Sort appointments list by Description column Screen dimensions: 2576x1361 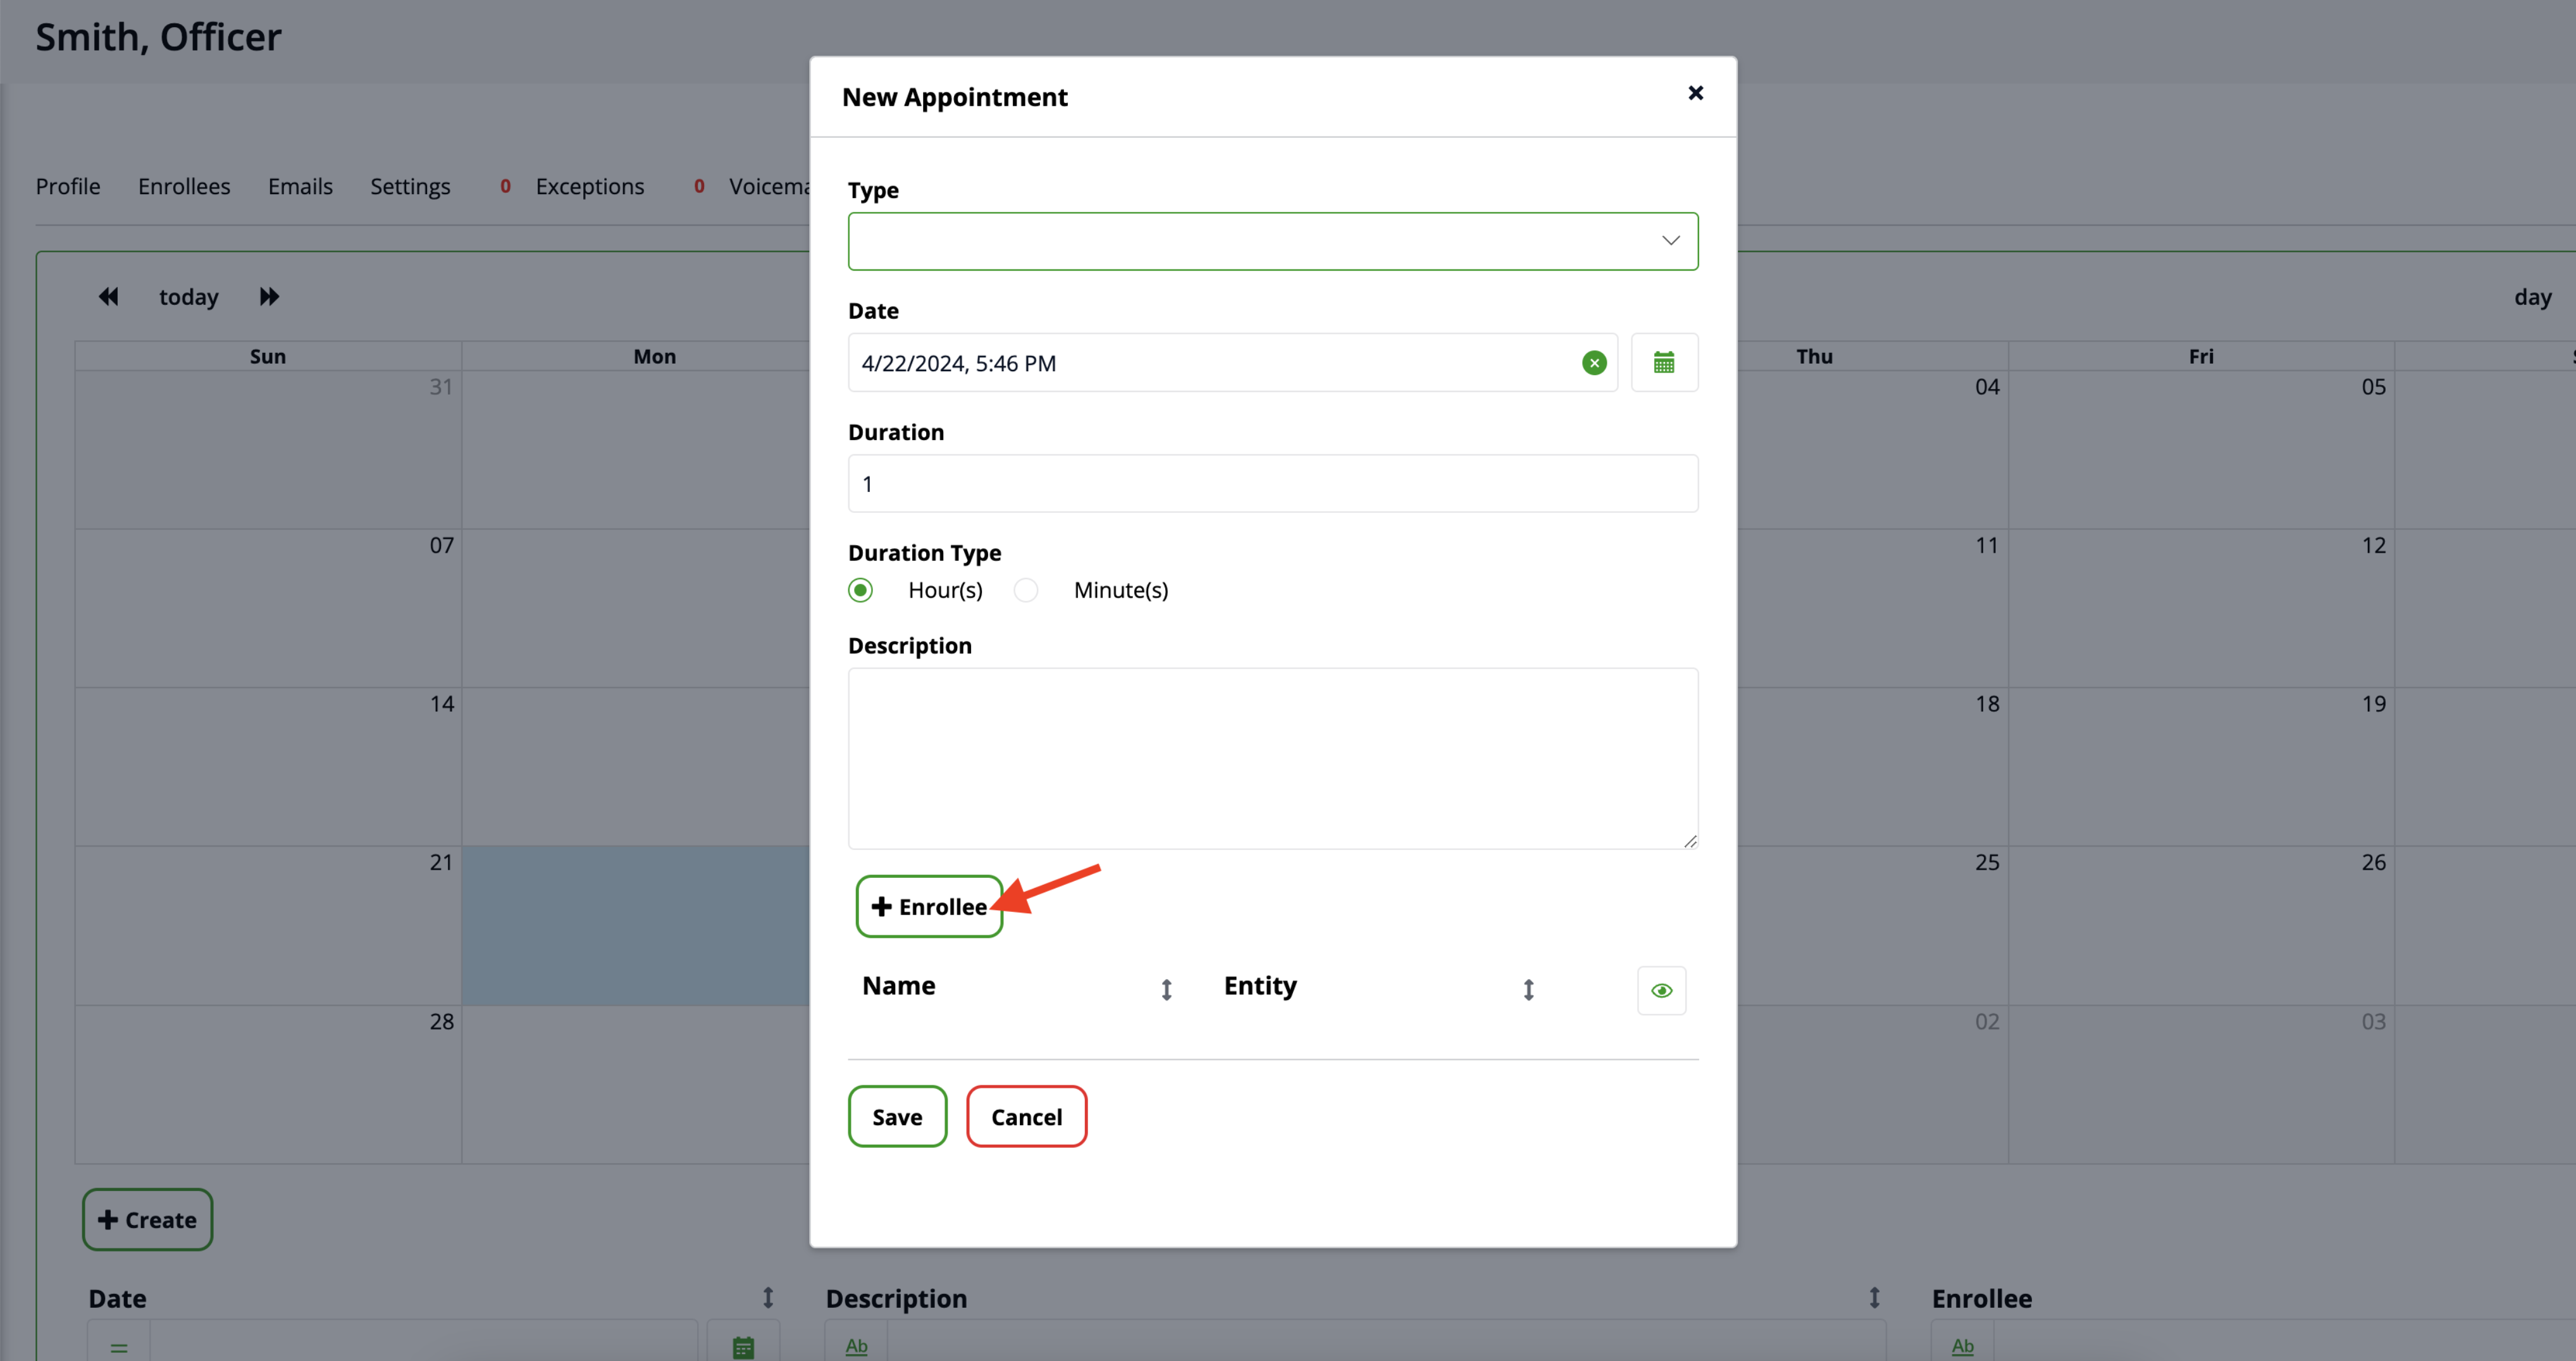coord(1874,1297)
